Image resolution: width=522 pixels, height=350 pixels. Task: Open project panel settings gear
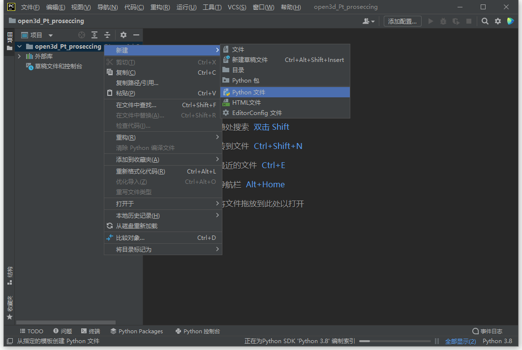pos(123,35)
